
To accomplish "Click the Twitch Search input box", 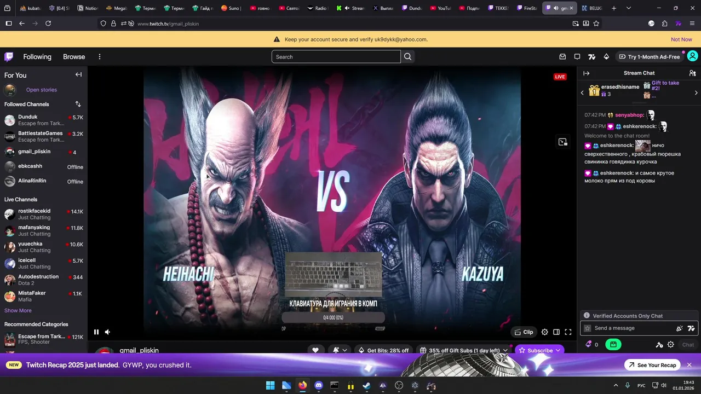I will tap(336, 57).
